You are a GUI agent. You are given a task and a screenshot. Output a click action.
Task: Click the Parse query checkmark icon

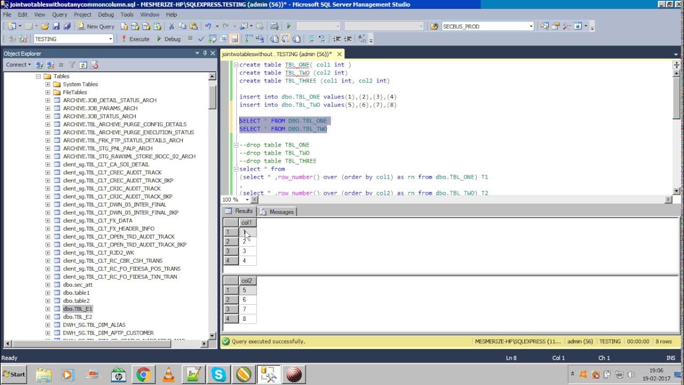(201, 39)
